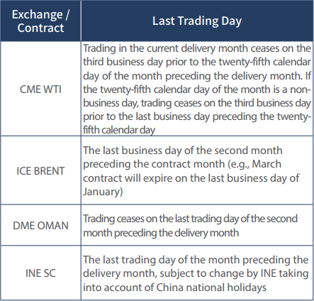Screen dimensions: 314x301
Task: Click 'delivery month, subject to change by INE' line
Action: click(x=180, y=273)
